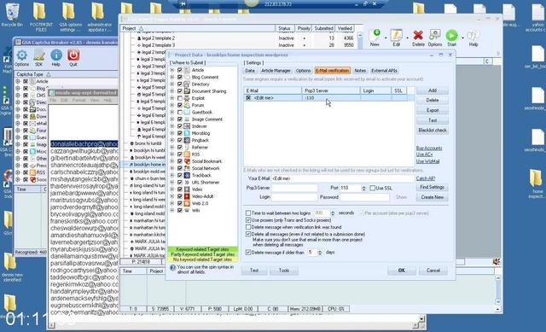The image size is (546, 332).
Task: Expand the Social Network tree node
Action: [172, 168]
